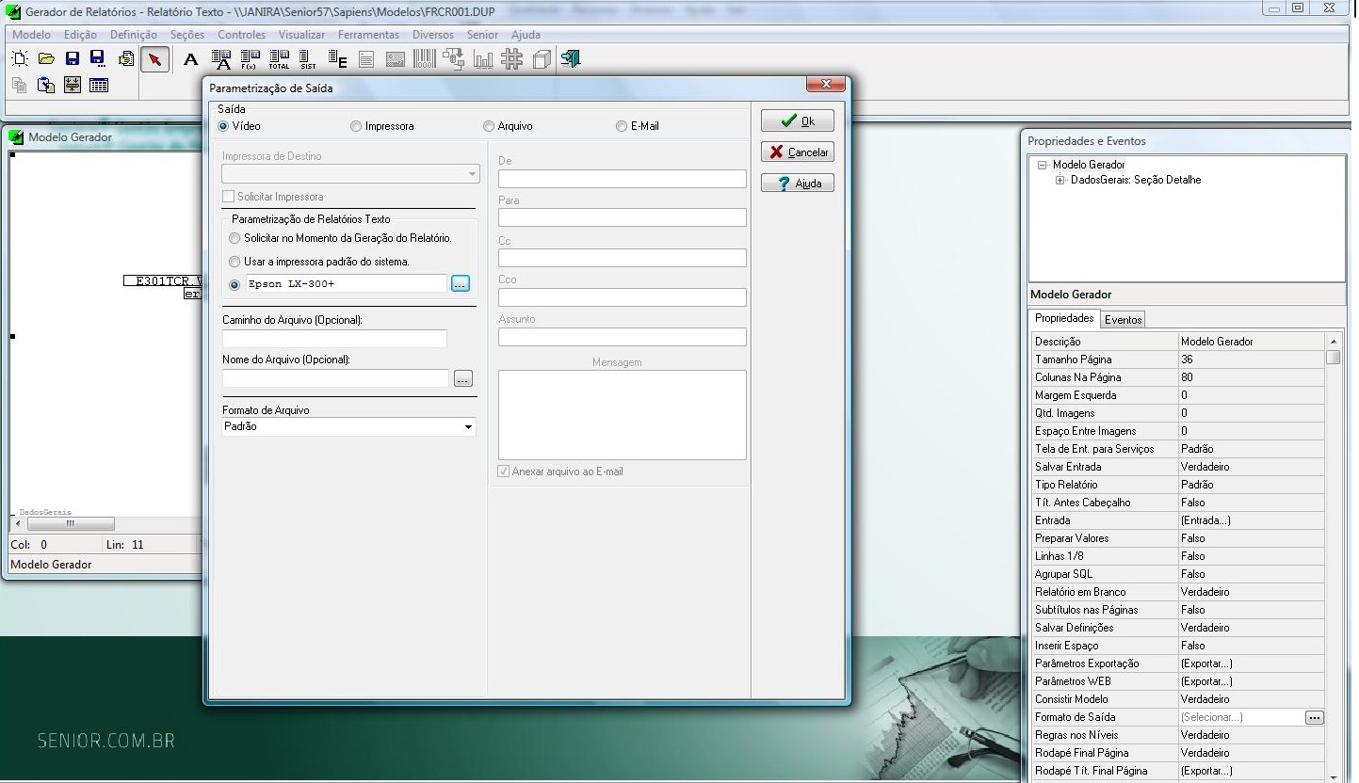Click the open folder toolbar icon

46,59
